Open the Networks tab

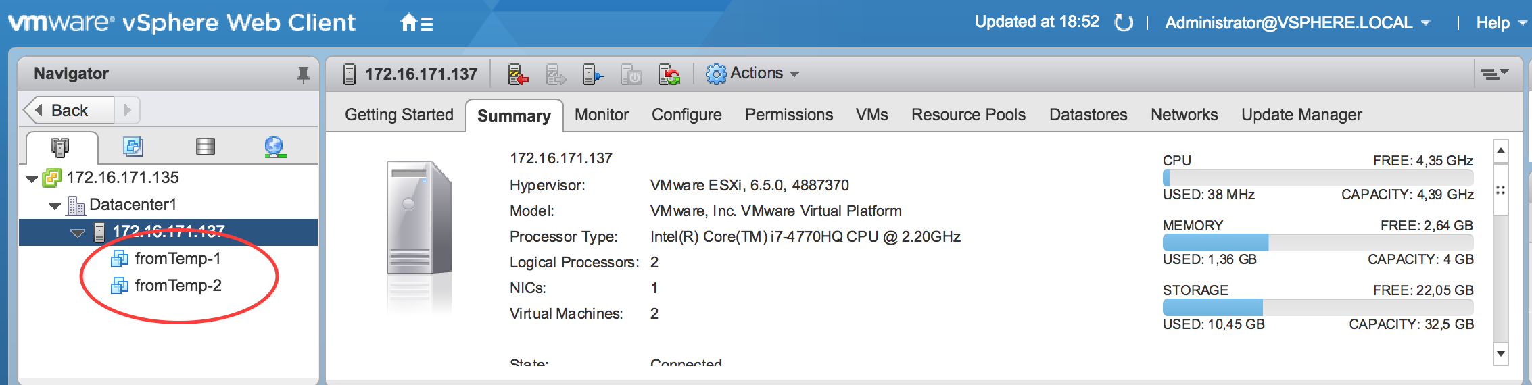[1184, 115]
